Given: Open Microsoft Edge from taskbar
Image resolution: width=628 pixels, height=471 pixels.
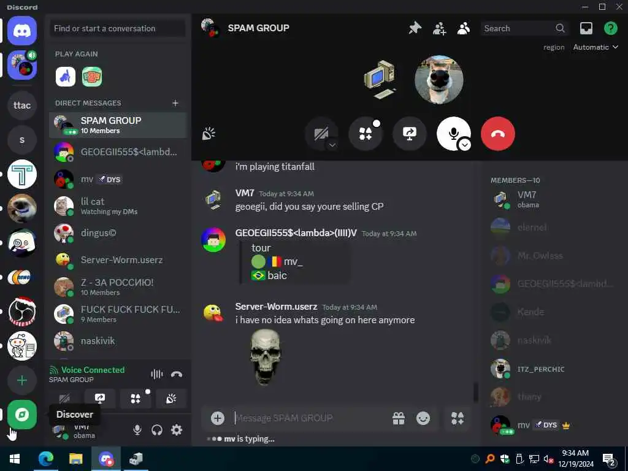Looking at the screenshot, I should (x=45, y=459).
